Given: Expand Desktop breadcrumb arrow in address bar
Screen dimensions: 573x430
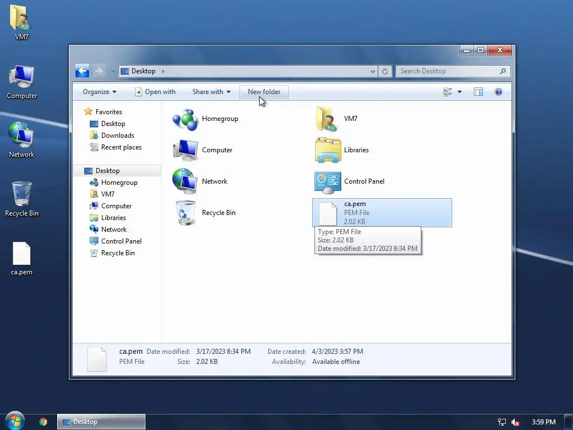Looking at the screenshot, I should coord(163,71).
